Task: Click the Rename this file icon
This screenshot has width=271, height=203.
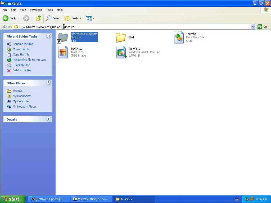Action: point(9,44)
